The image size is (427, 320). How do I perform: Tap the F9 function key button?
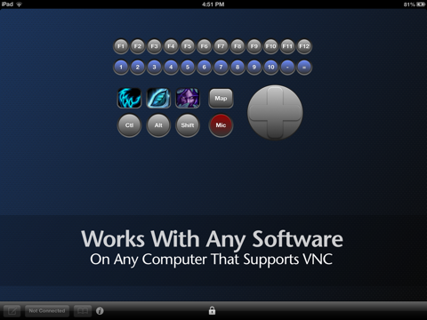click(254, 46)
